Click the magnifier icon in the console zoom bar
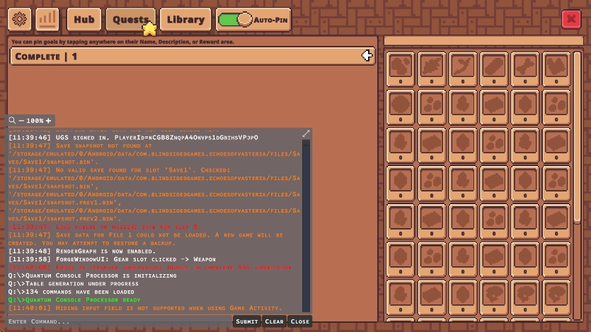The height and width of the screenshot is (332, 591). (x=12, y=121)
